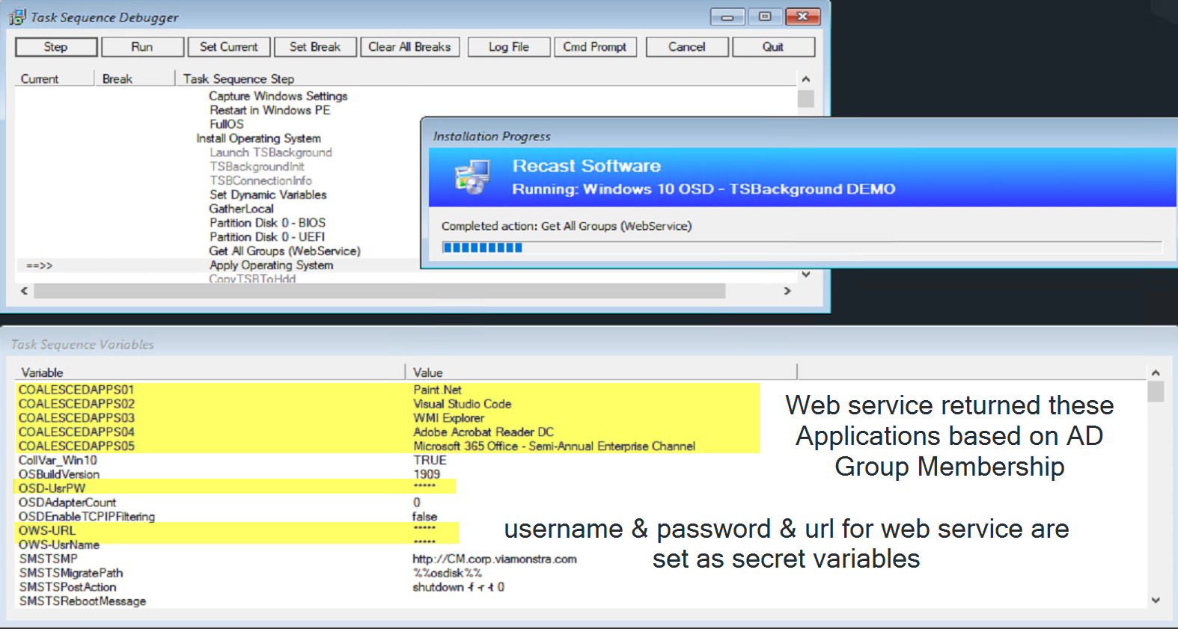Click the Step button
The width and height of the screenshot is (1178, 629).
coord(56,47)
